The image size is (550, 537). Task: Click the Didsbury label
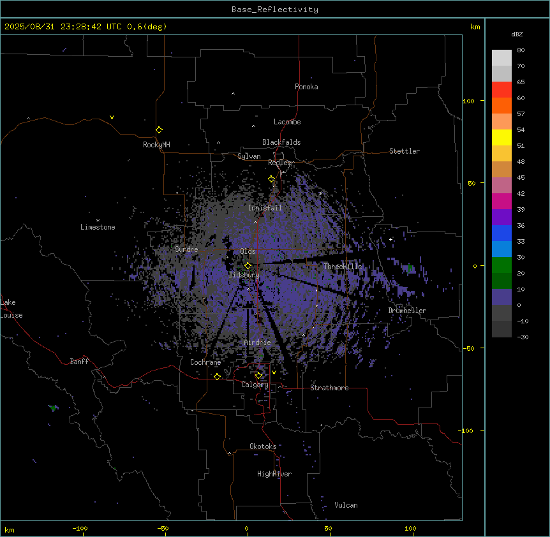click(x=244, y=275)
